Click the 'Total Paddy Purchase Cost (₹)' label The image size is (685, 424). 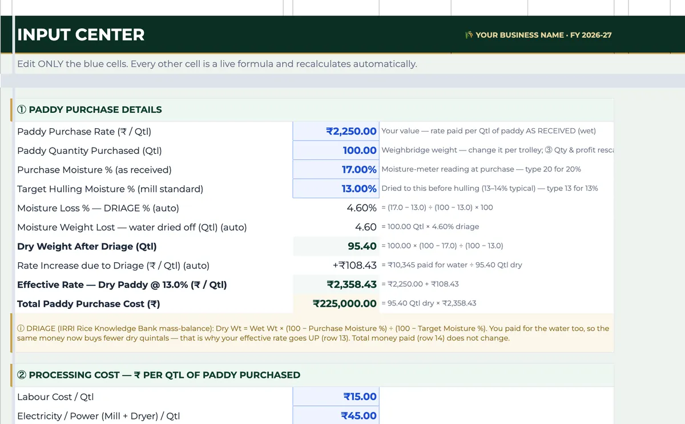(x=88, y=304)
